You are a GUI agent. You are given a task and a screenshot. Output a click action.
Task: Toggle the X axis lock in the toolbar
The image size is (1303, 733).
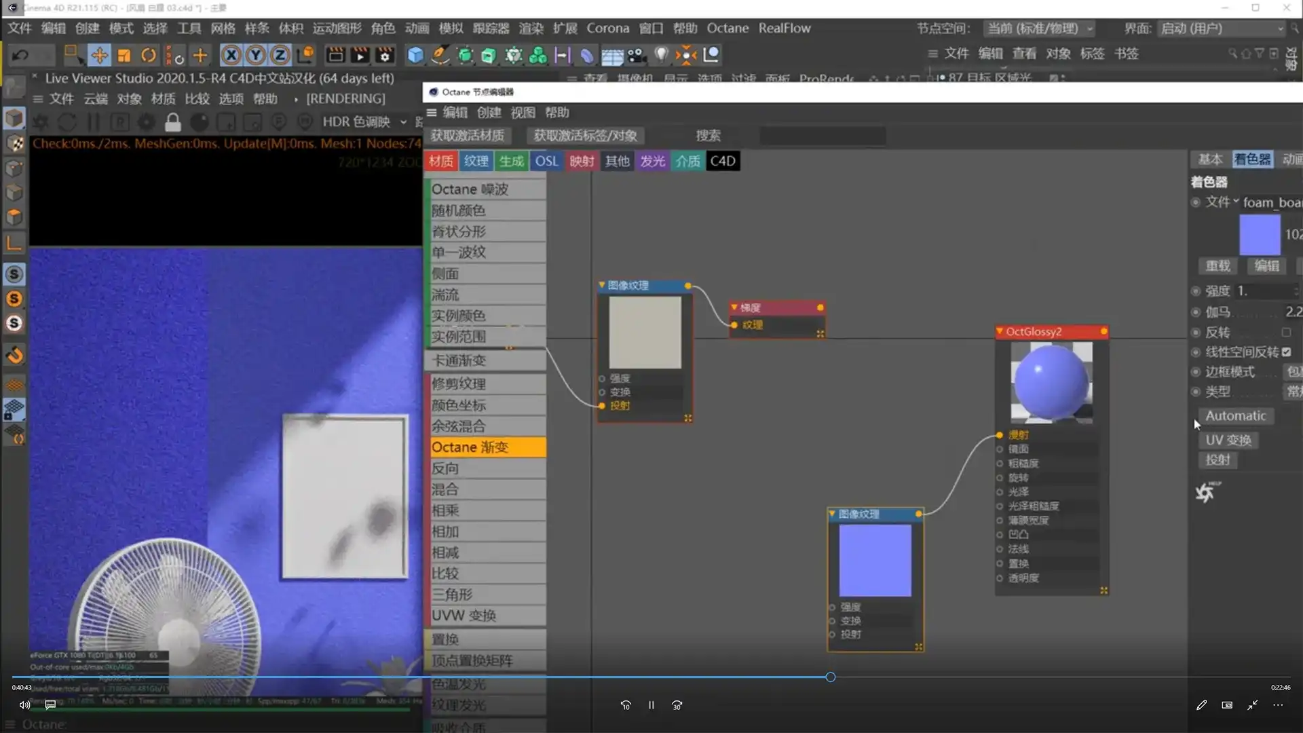pyautogui.click(x=231, y=54)
